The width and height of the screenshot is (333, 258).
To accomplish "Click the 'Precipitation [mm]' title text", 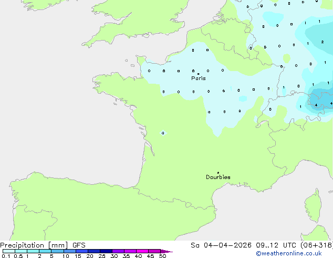I will pos(34,245).
